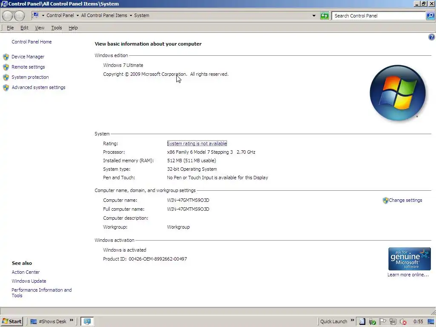The width and height of the screenshot is (436, 327).
Task: Click the safely remove hardware tray icon
Action: [x=372, y=322]
